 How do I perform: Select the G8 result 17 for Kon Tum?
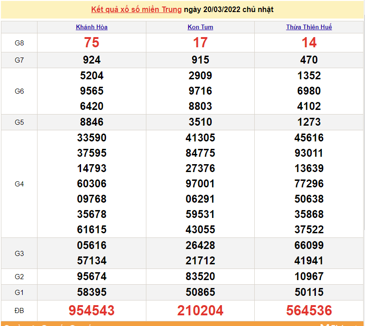pos(200,43)
